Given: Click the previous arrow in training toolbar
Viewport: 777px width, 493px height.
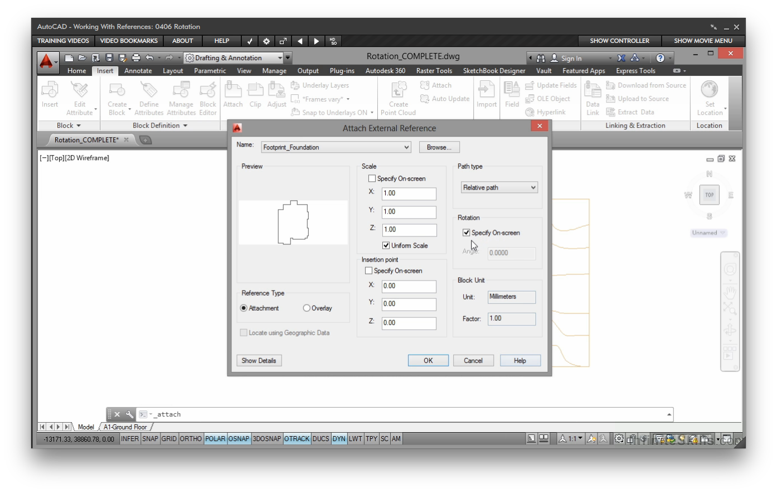Looking at the screenshot, I should coord(300,41).
